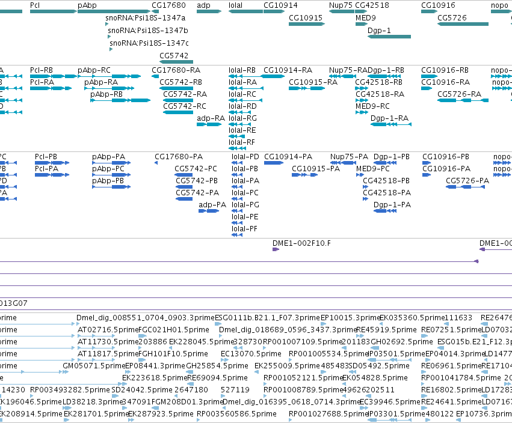Click the Nup75 gene label
The width and height of the screenshot is (512, 423).
pyautogui.click(x=341, y=5)
